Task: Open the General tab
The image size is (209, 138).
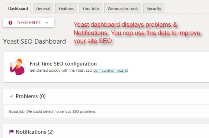Action: tap(43, 9)
